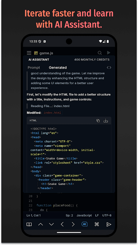This screenshot has height=245, width=138.
Task: Tap the meta charset UTF-8 line
Action: coord(53,141)
